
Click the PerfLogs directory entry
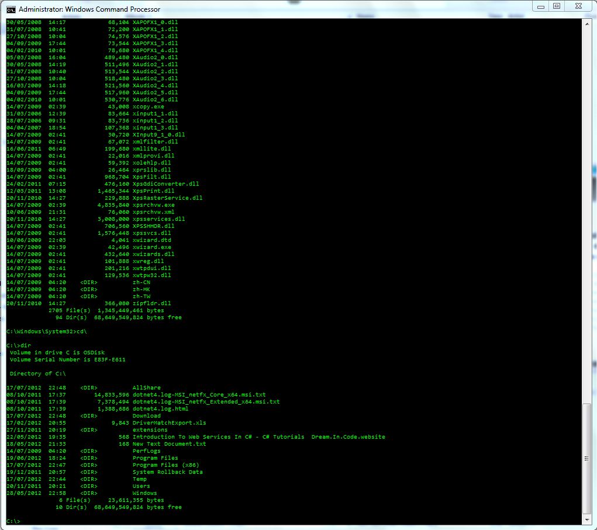[x=147, y=451]
